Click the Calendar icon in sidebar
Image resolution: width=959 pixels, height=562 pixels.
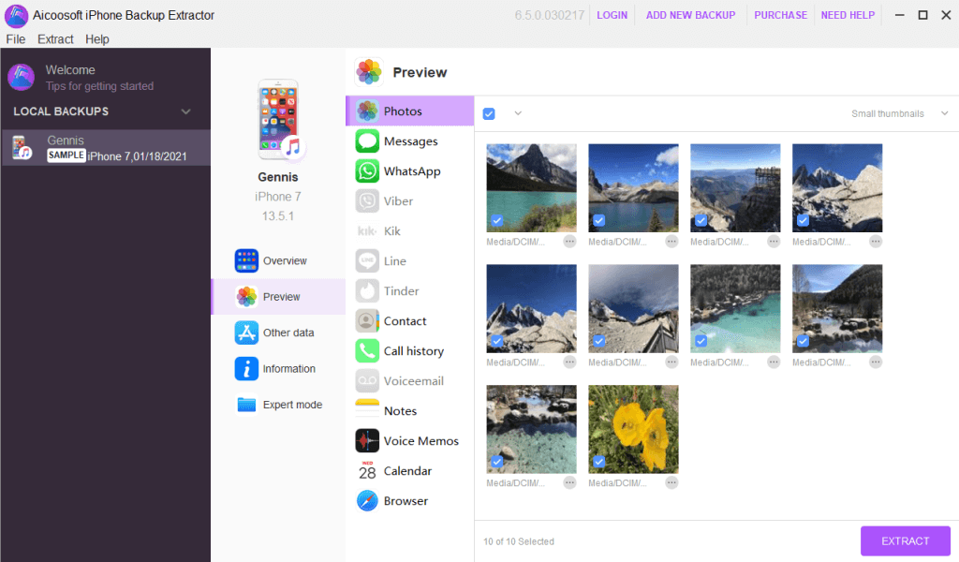tap(367, 471)
